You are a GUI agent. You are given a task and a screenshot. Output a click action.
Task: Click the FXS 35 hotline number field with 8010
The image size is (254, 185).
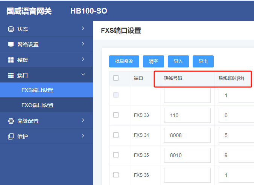pyautogui.click(x=187, y=155)
